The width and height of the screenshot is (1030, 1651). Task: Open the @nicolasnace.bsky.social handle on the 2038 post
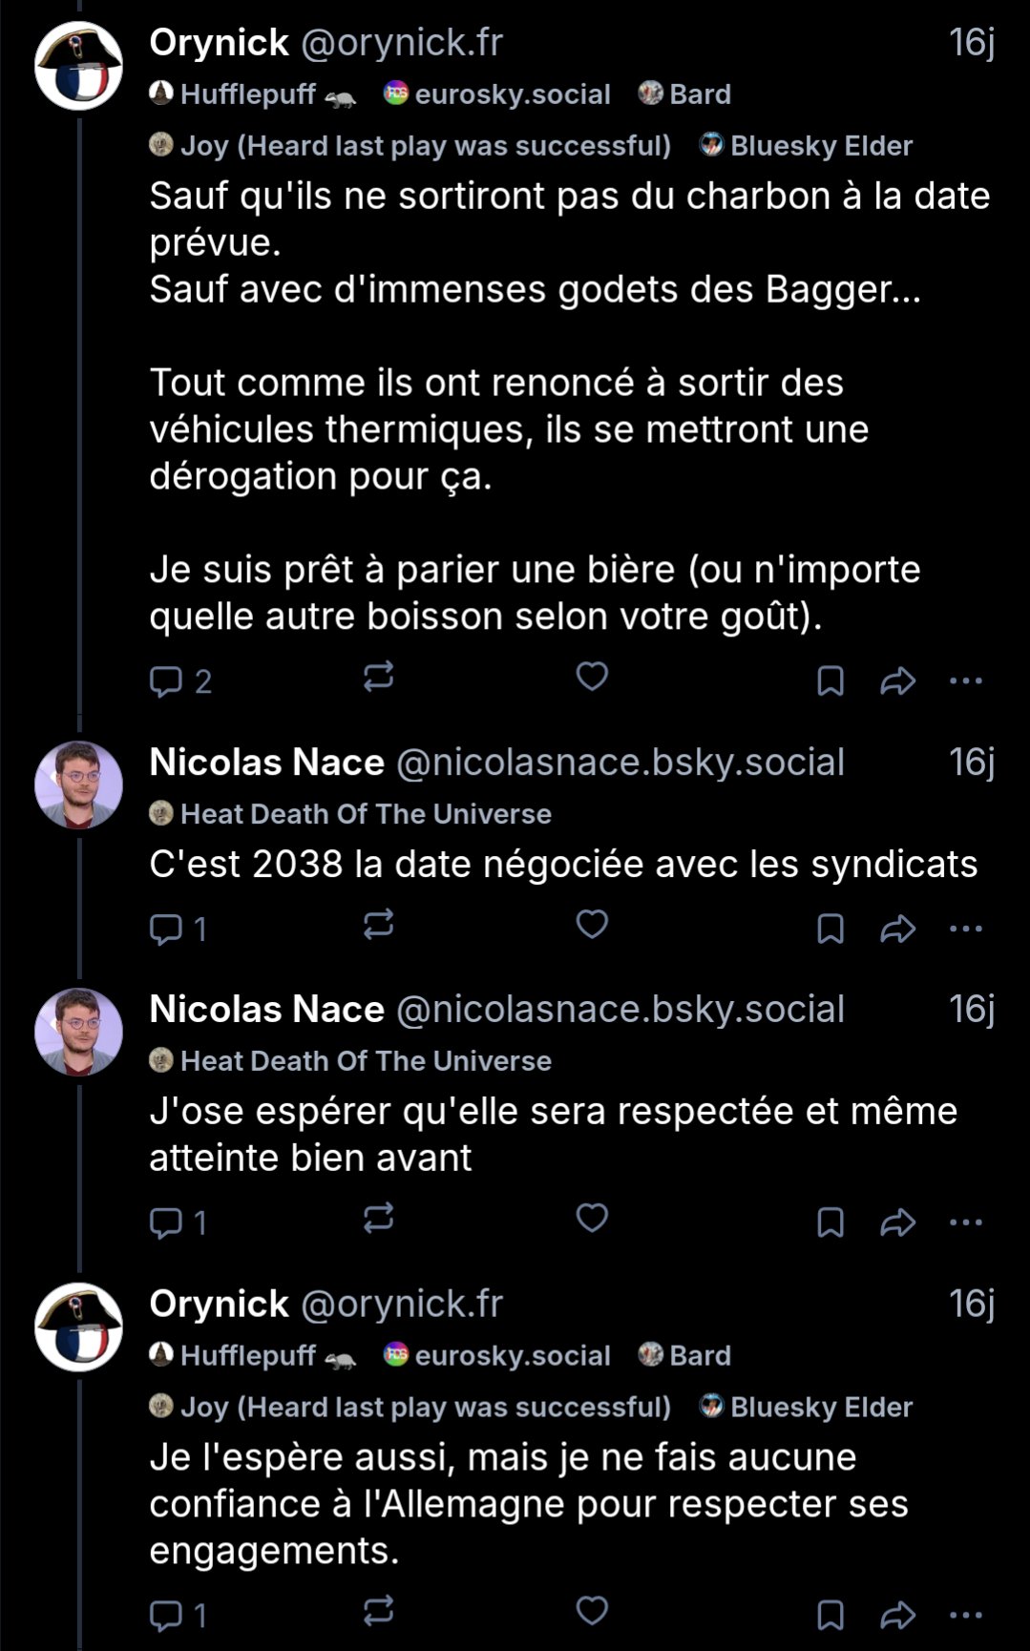click(x=620, y=763)
